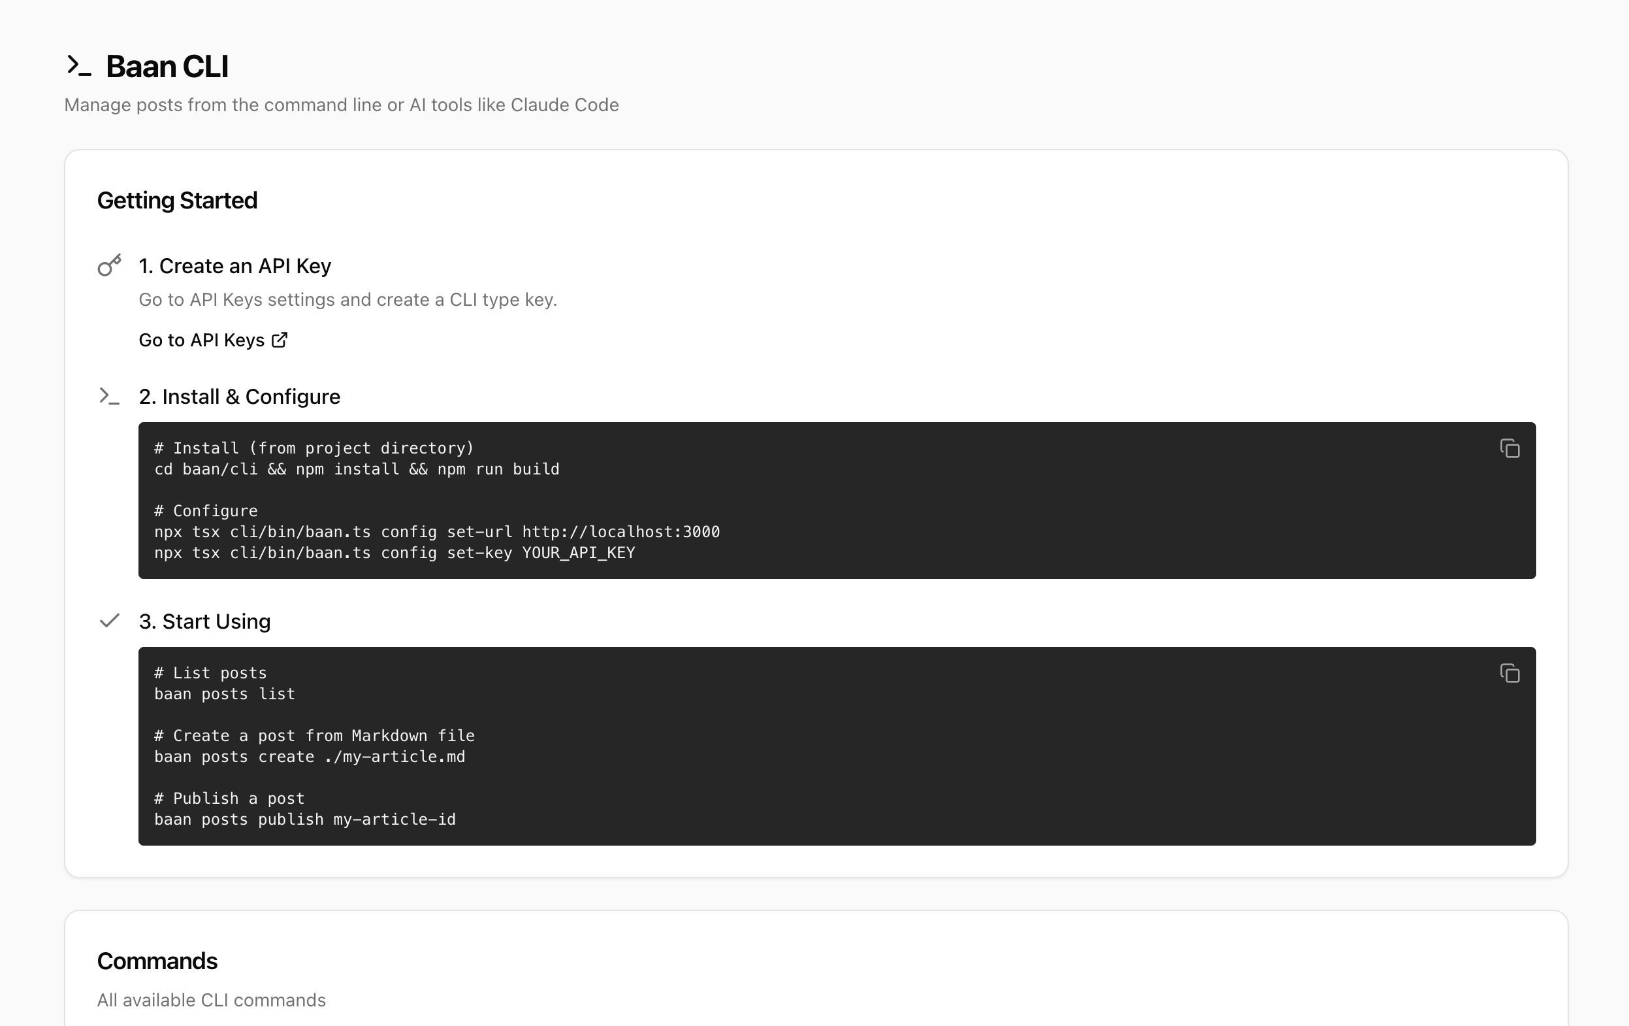Copy the Install & Configure code block

point(1509,449)
